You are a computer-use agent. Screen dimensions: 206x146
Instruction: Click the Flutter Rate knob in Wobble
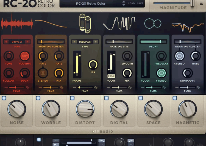[x=59, y=56]
